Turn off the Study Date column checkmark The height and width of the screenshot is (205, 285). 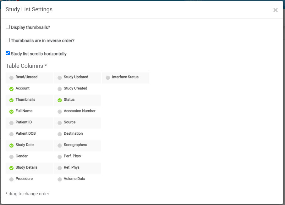pos(11,145)
